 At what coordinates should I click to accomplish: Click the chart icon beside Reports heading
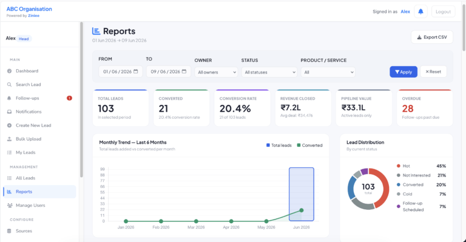pyautogui.click(x=96, y=31)
